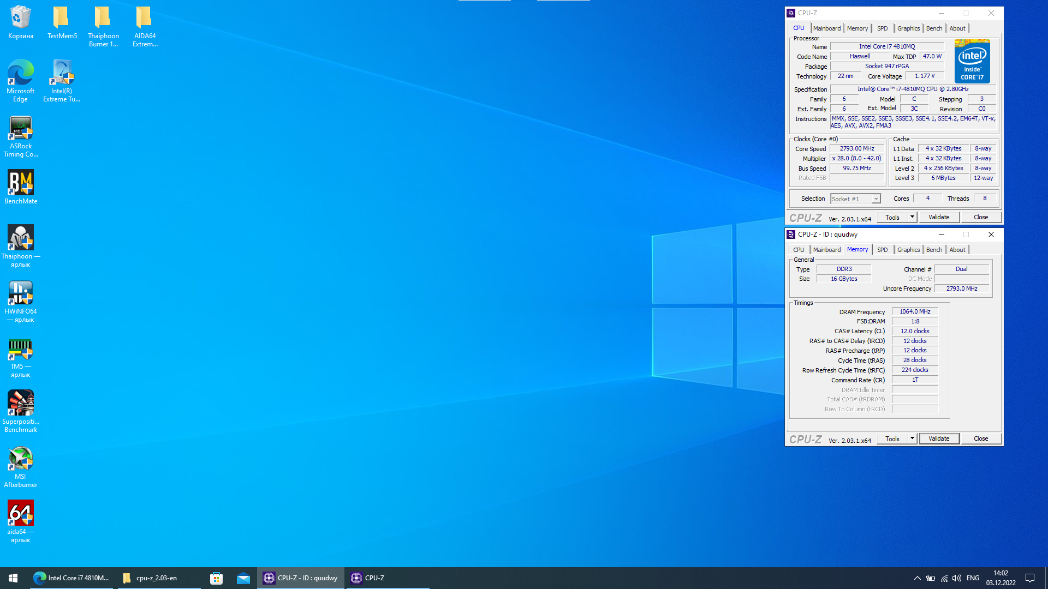Open About tab in CPU-Z quudwy window

[957, 250]
